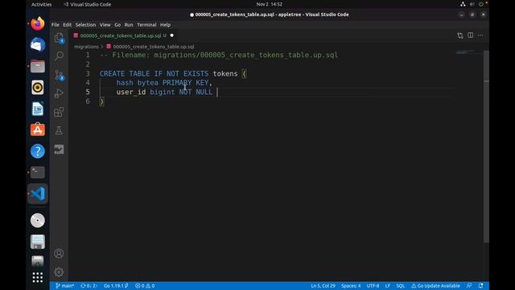This screenshot has width=515, height=290.
Task: Open Terminal from the dock
Action: click(x=38, y=172)
